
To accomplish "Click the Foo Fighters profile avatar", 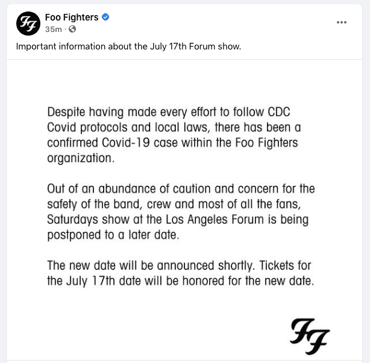I will pyautogui.click(x=27, y=22).
